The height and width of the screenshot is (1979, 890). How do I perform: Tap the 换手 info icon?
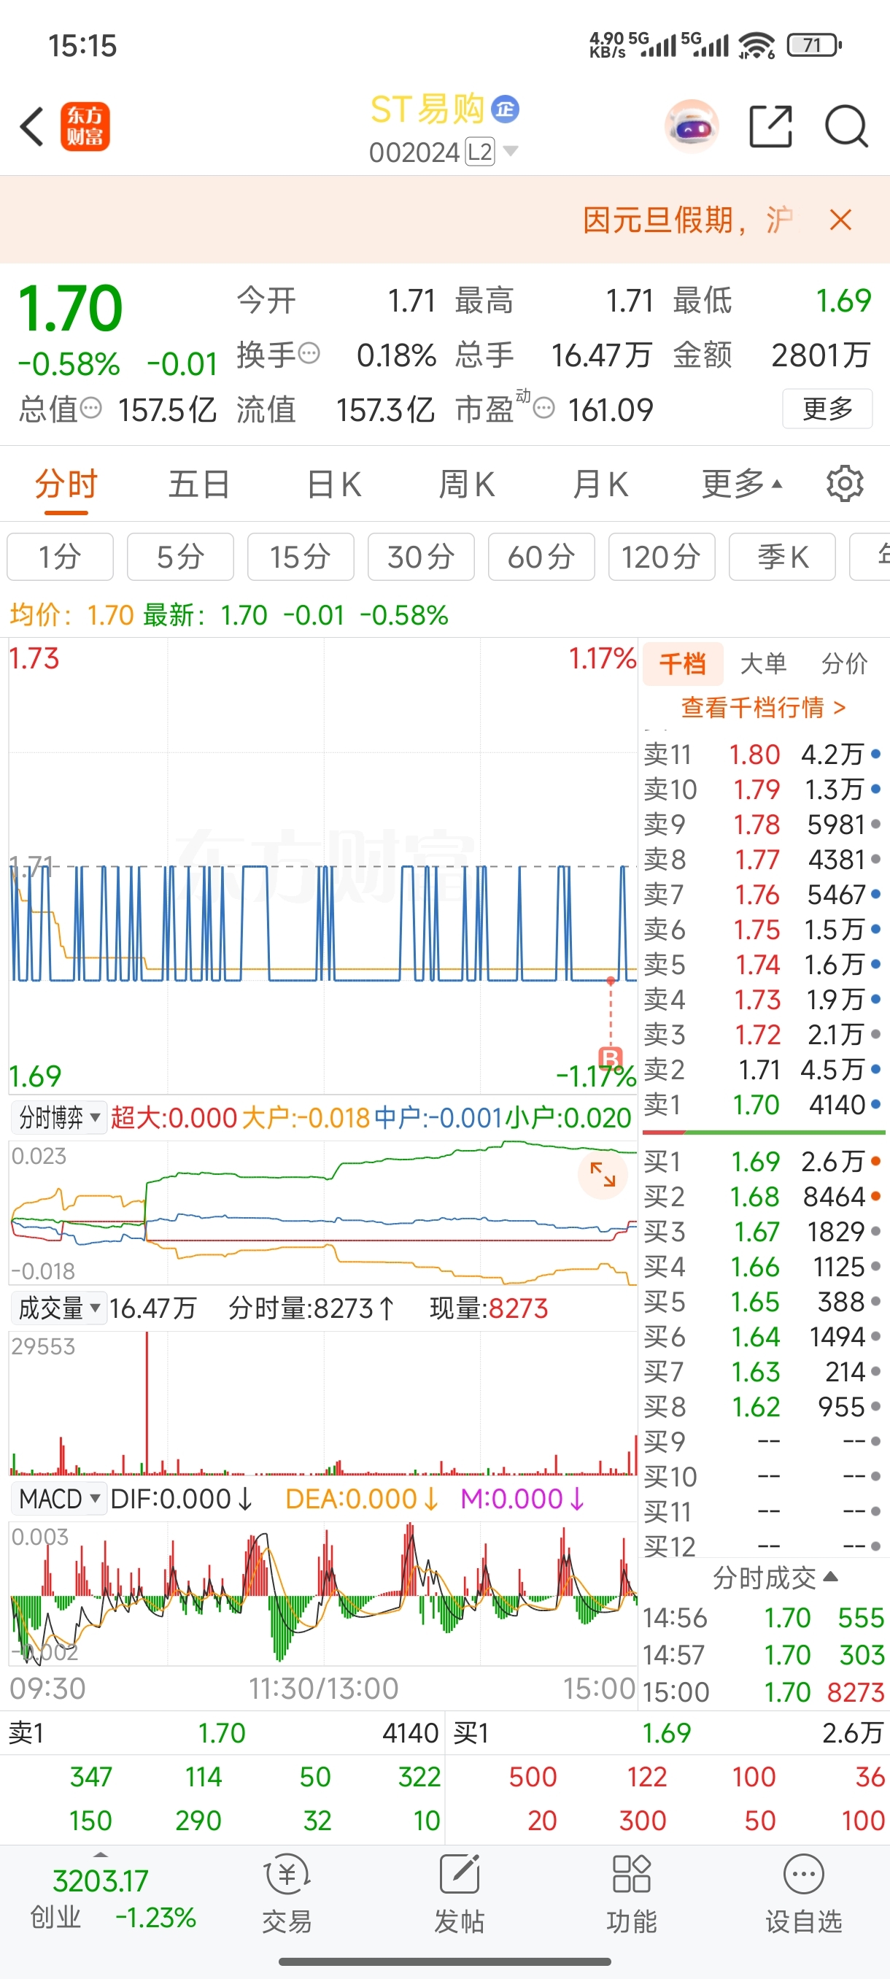(309, 353)
